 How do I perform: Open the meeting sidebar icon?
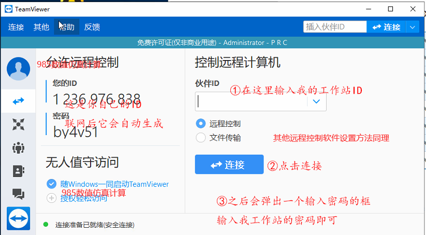point(19,124)
